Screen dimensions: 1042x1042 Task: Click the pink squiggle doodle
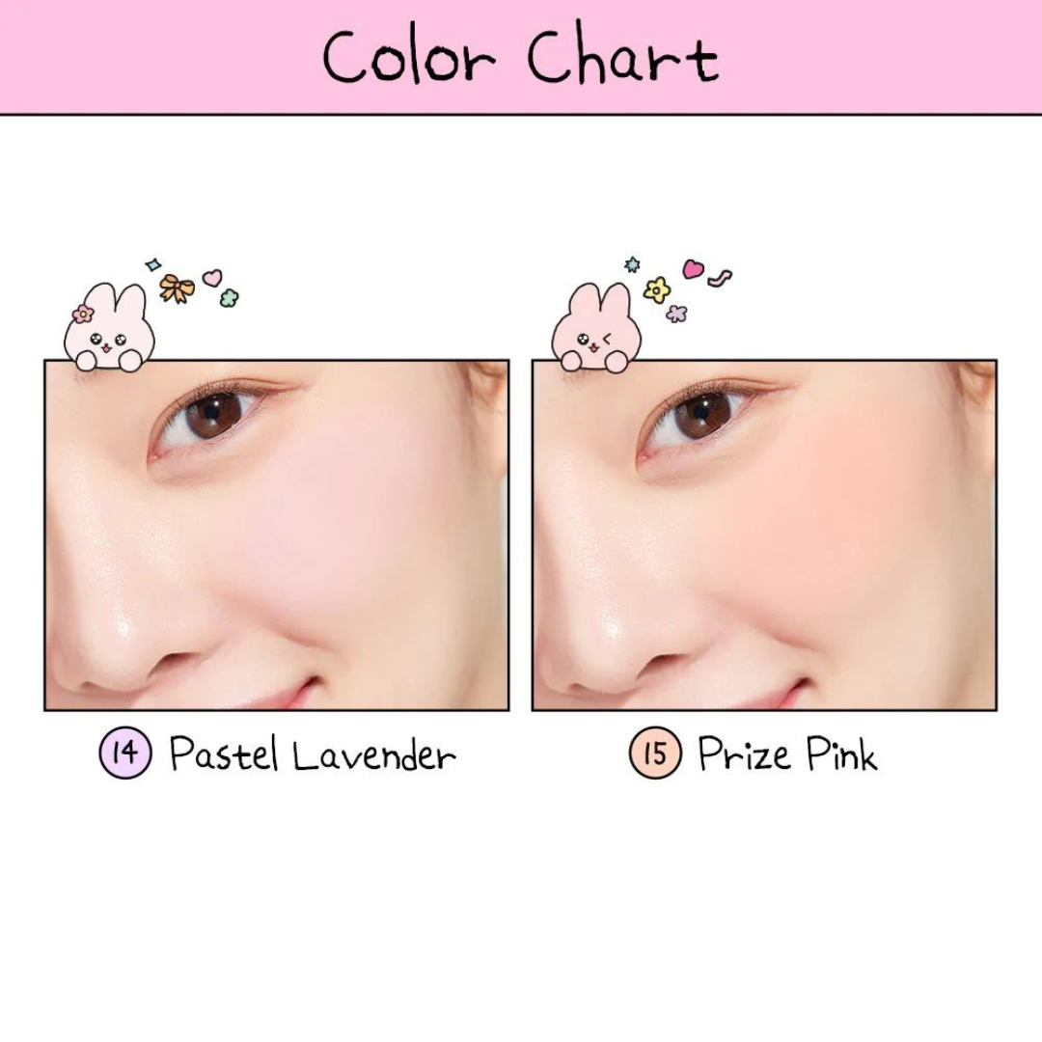point(720,278)
